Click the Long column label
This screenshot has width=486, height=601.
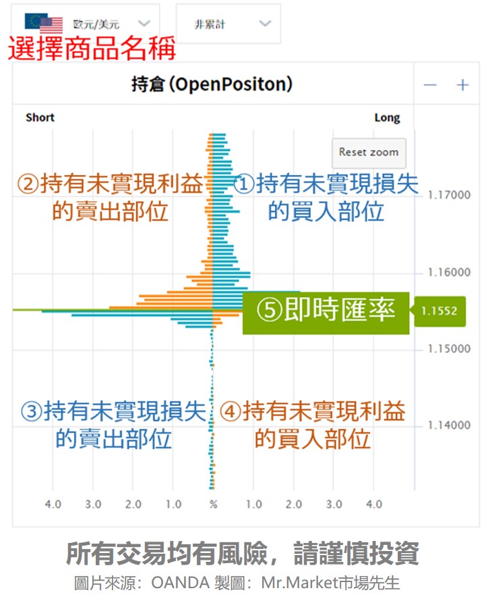click(388, 117)
